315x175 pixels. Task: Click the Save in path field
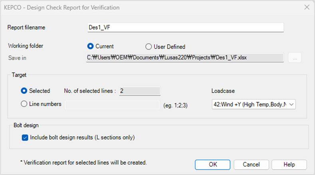[x=185, y=58]
